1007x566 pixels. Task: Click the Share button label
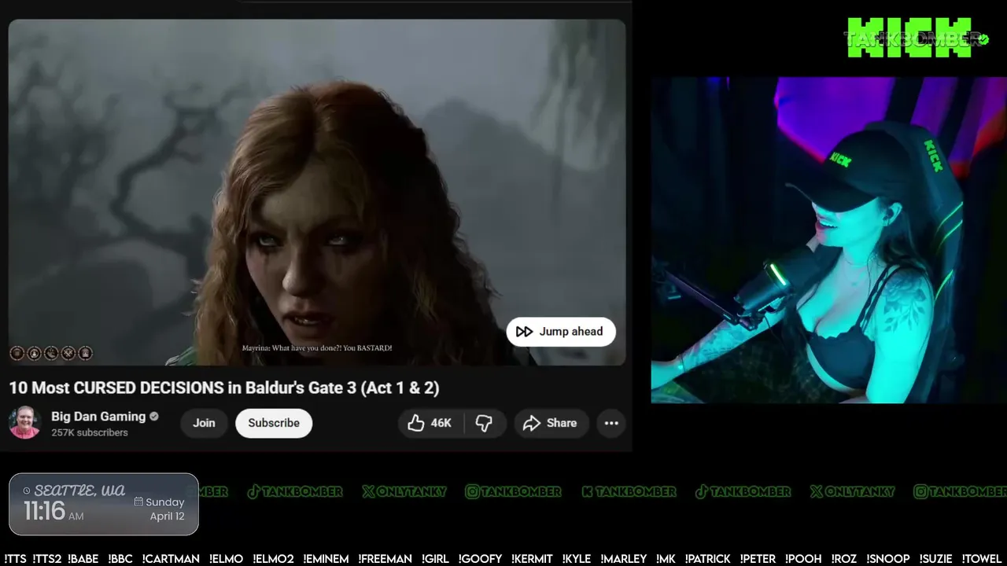tap(562, 423)
